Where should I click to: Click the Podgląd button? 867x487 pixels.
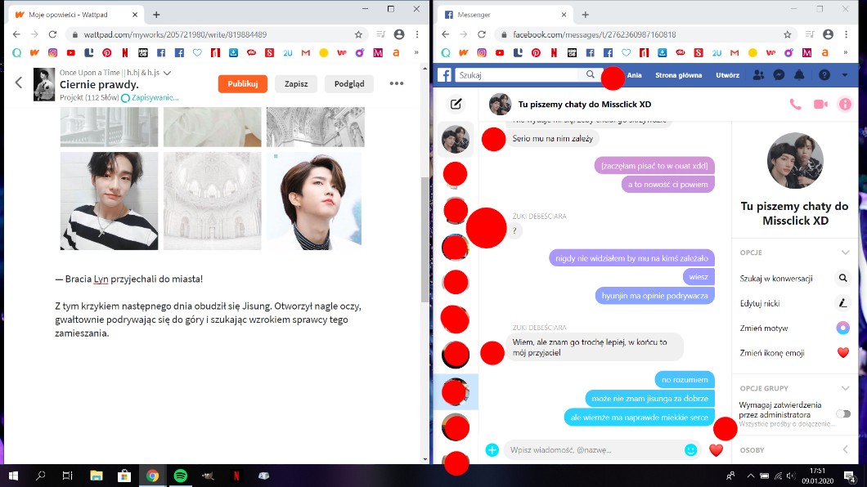pos(349,83)
